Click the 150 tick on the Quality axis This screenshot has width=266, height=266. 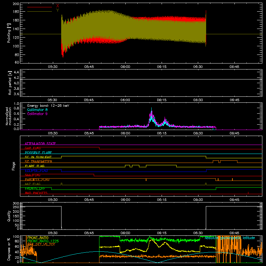click(16, 216)
